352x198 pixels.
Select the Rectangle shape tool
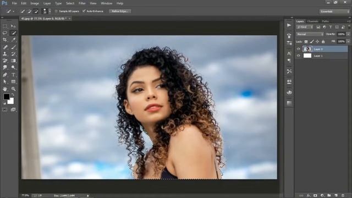pos(13,82)
